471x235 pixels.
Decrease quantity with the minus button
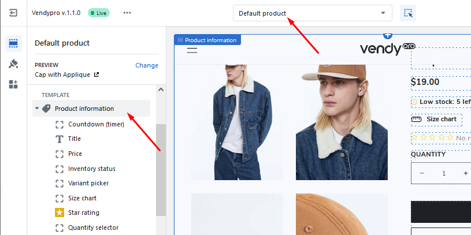(422, 173)
